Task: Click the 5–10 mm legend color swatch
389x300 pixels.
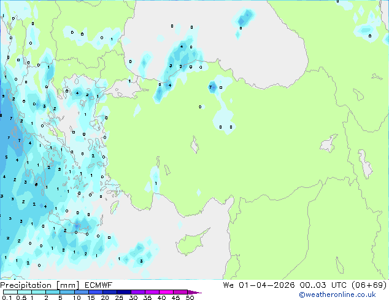Action: click(67, 292)
